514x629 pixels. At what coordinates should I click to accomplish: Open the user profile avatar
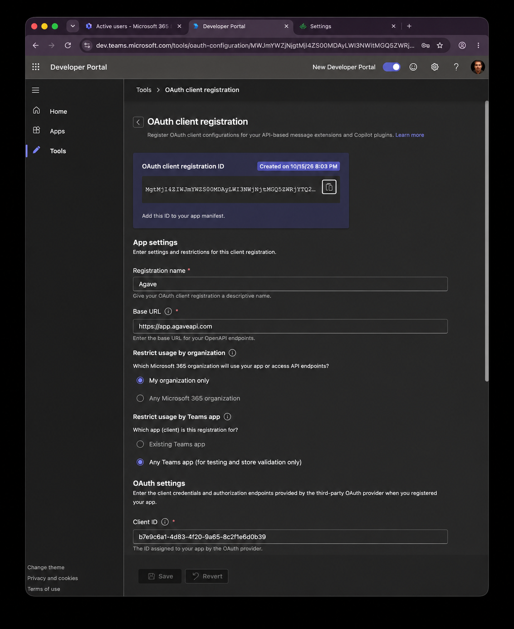pos(478,67)
